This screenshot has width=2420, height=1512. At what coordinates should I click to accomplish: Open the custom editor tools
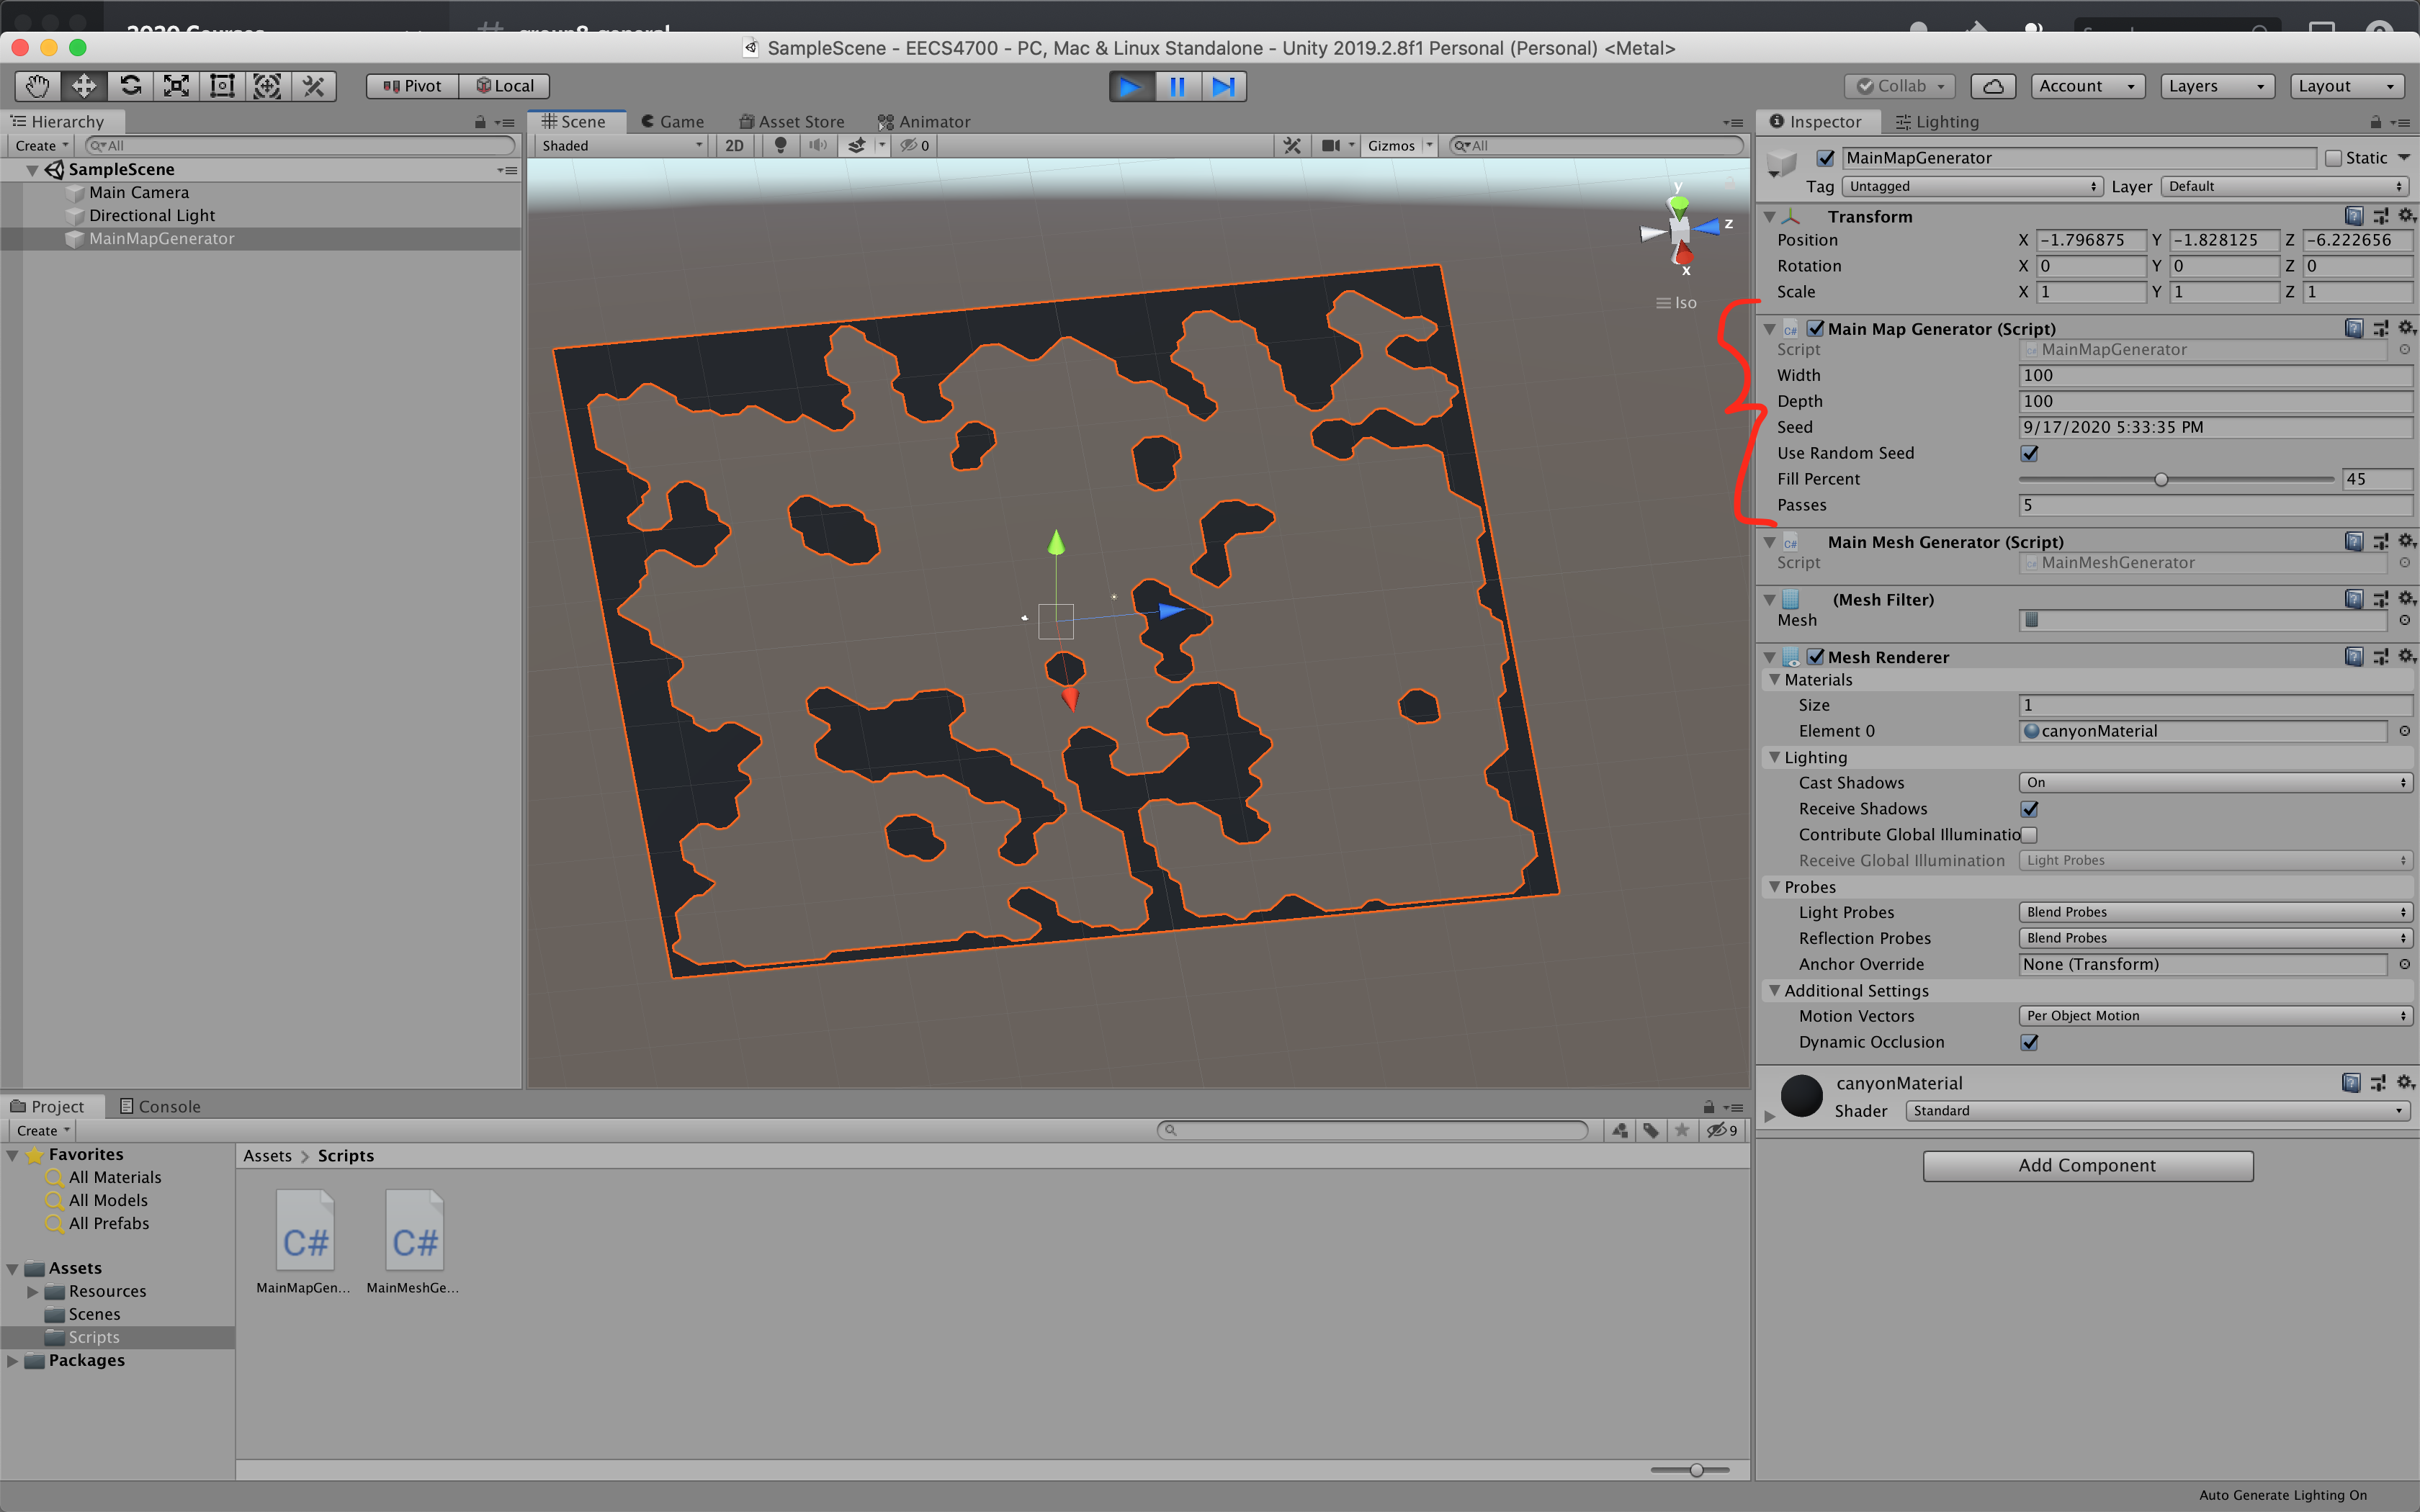314,86
